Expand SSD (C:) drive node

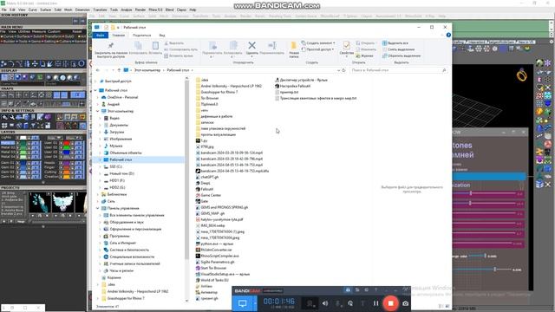(x=100, y=166)
